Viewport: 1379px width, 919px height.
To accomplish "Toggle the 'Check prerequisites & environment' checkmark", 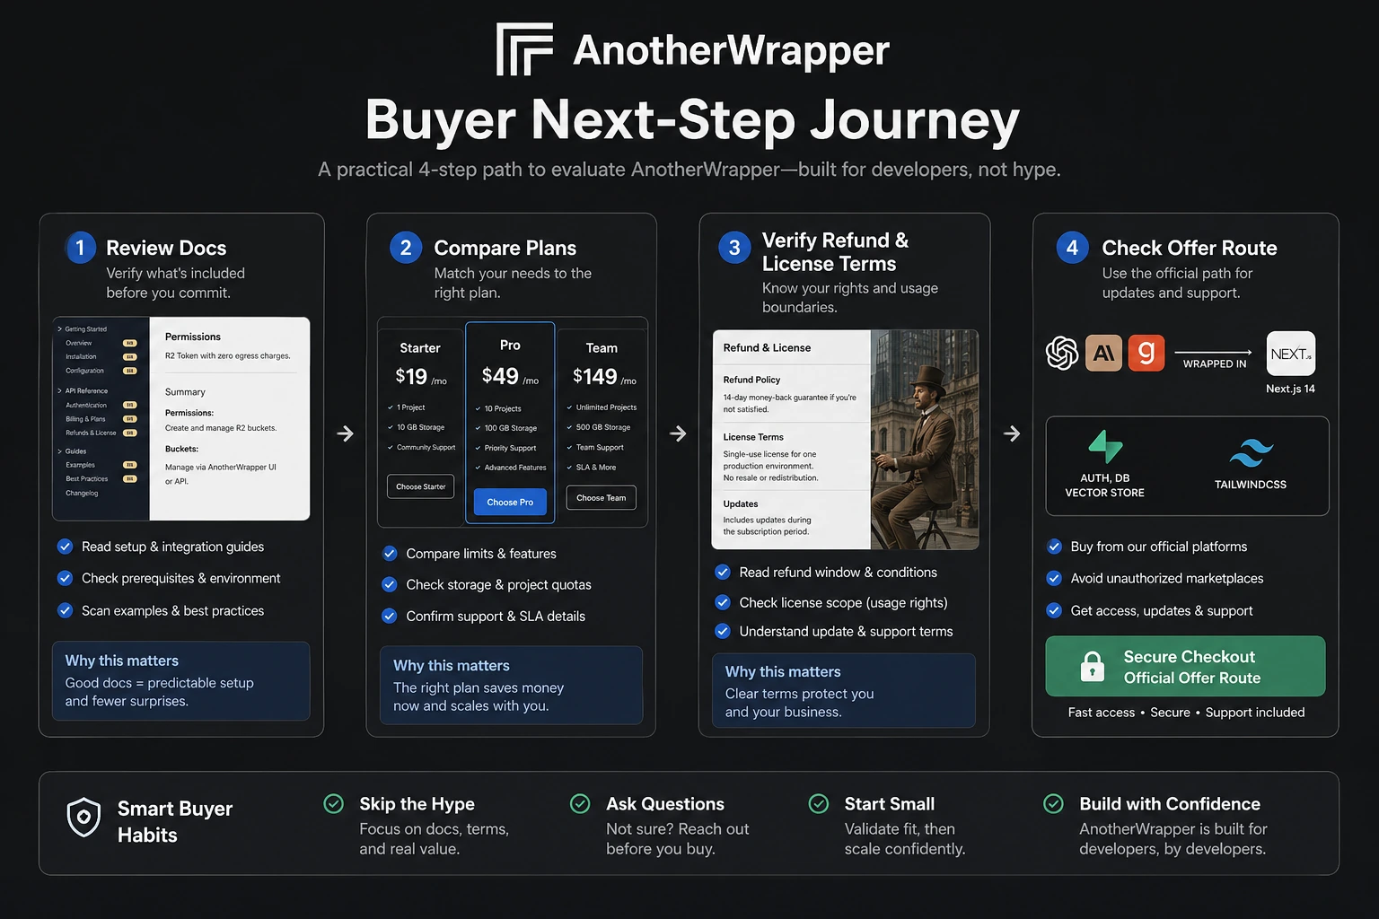I will pos(65,578).
